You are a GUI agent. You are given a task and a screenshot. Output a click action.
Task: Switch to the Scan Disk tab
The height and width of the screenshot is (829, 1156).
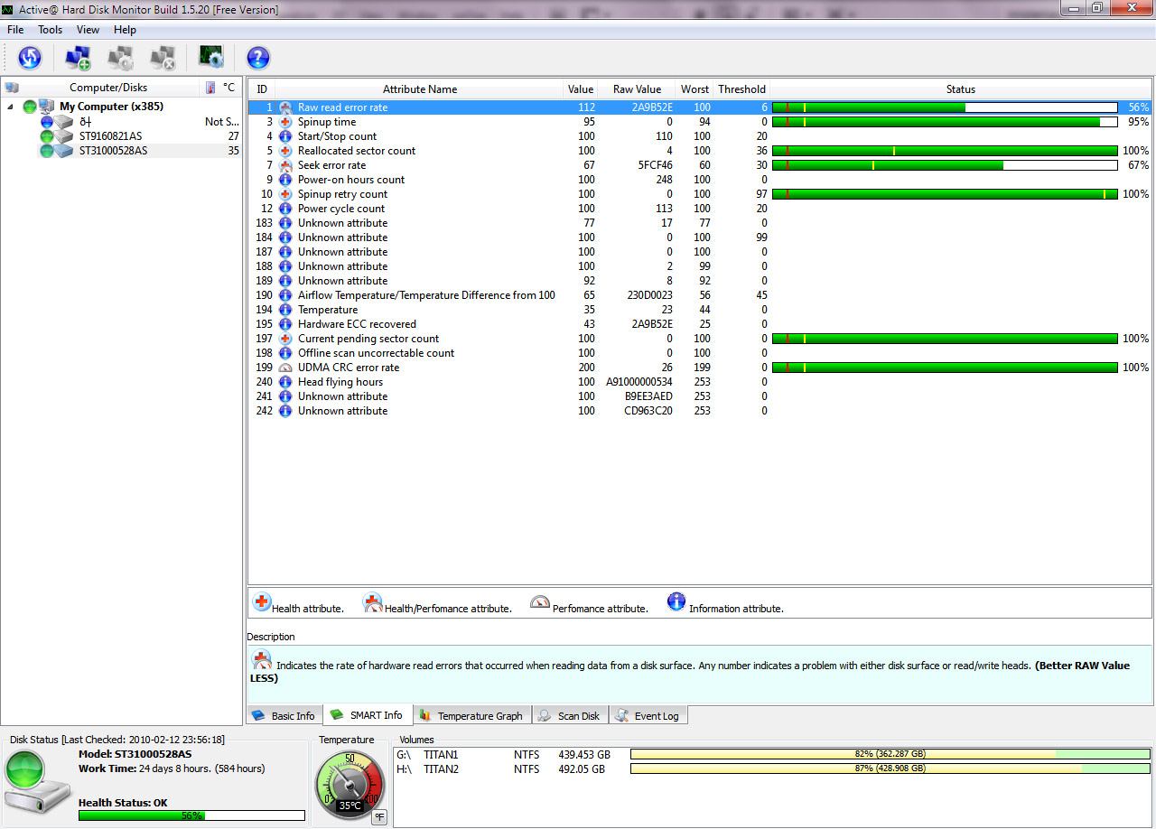coord(570,715)
